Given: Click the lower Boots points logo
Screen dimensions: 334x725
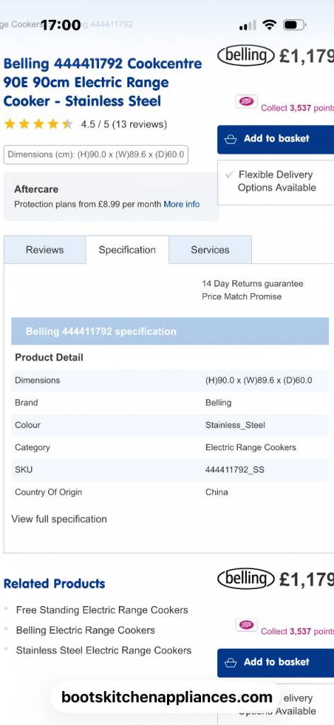Looking at the screenshot, I should coord(246,624).
